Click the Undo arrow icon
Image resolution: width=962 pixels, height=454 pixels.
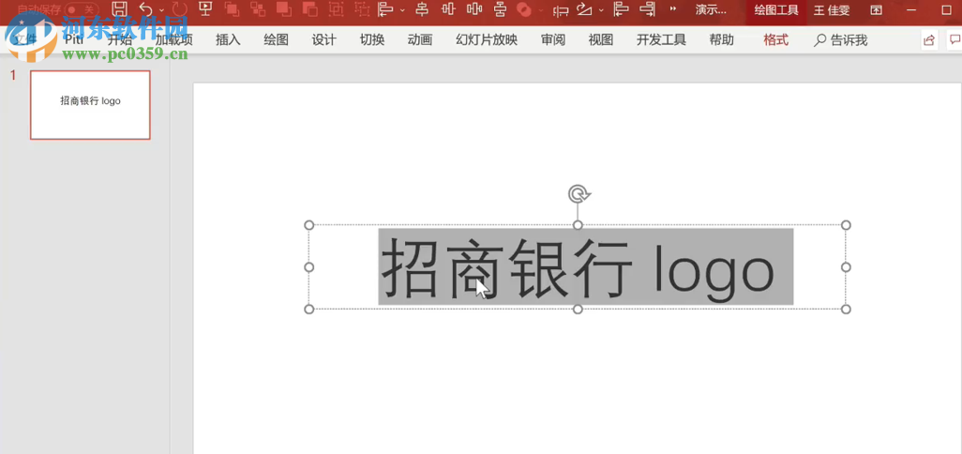(146, 9)
